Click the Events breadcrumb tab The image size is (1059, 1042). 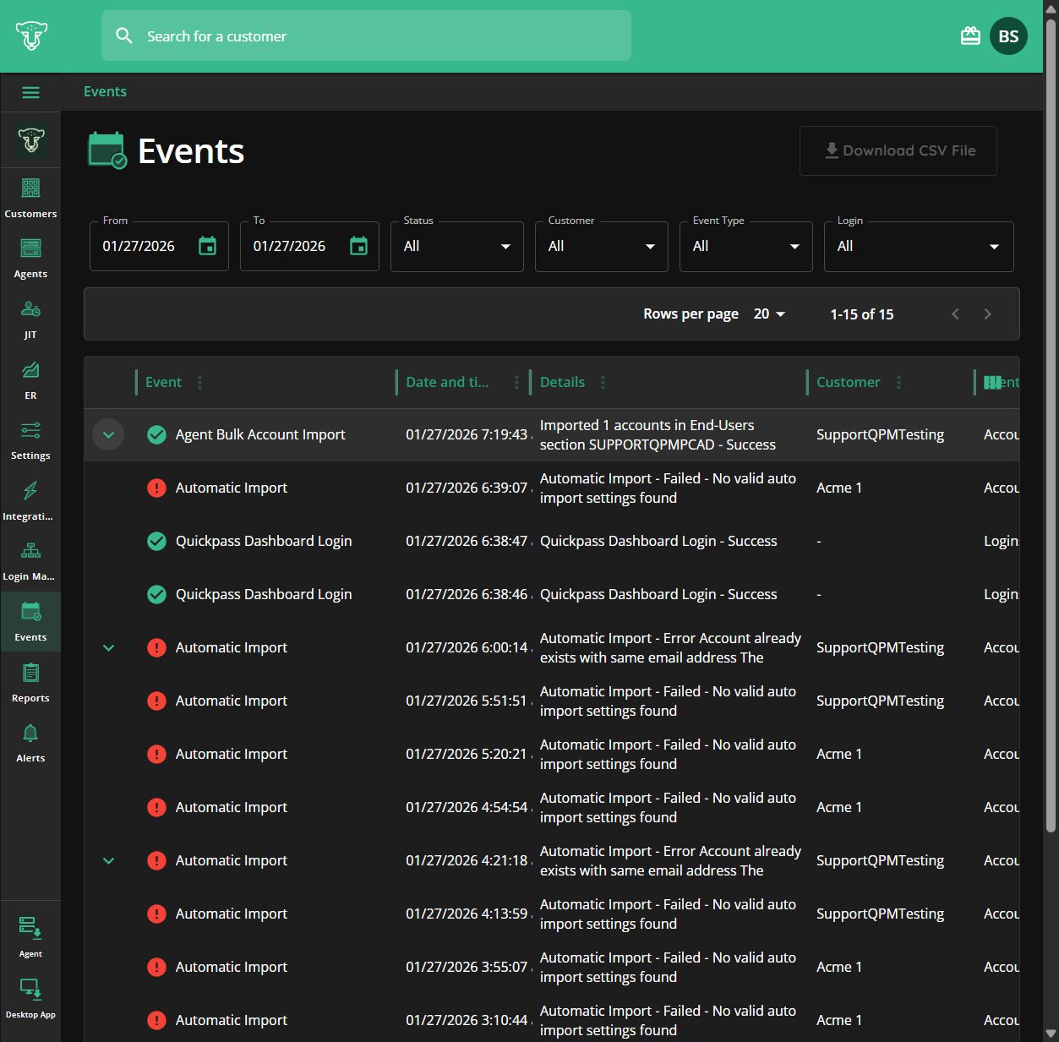point(105,91)
